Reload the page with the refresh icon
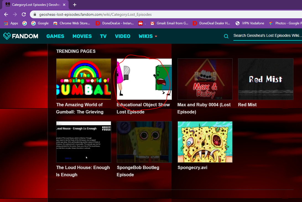Viewport: 302px width, 202px height. pos(24,14)
